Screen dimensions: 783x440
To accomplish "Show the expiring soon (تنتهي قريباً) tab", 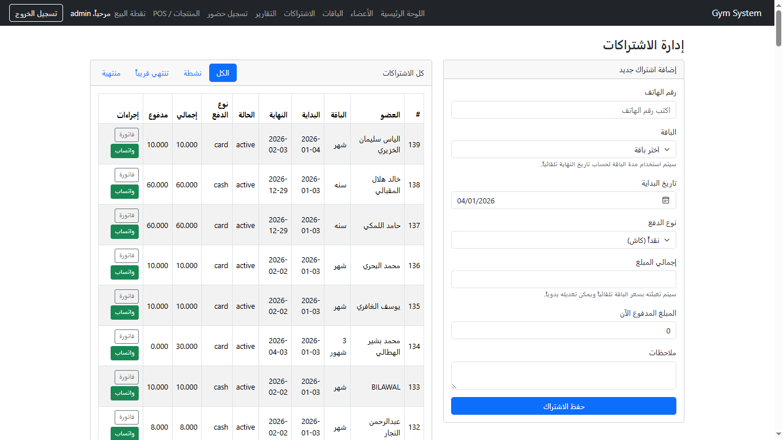I will tap(152, 73).
